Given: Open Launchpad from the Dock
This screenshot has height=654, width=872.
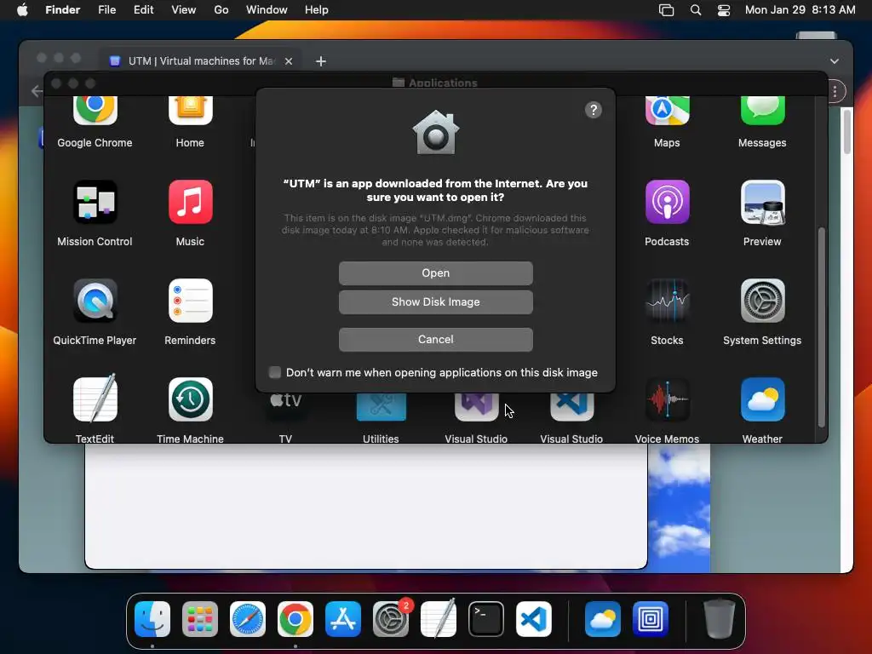Looking at the screenshot, I should (x=200, y=619).
